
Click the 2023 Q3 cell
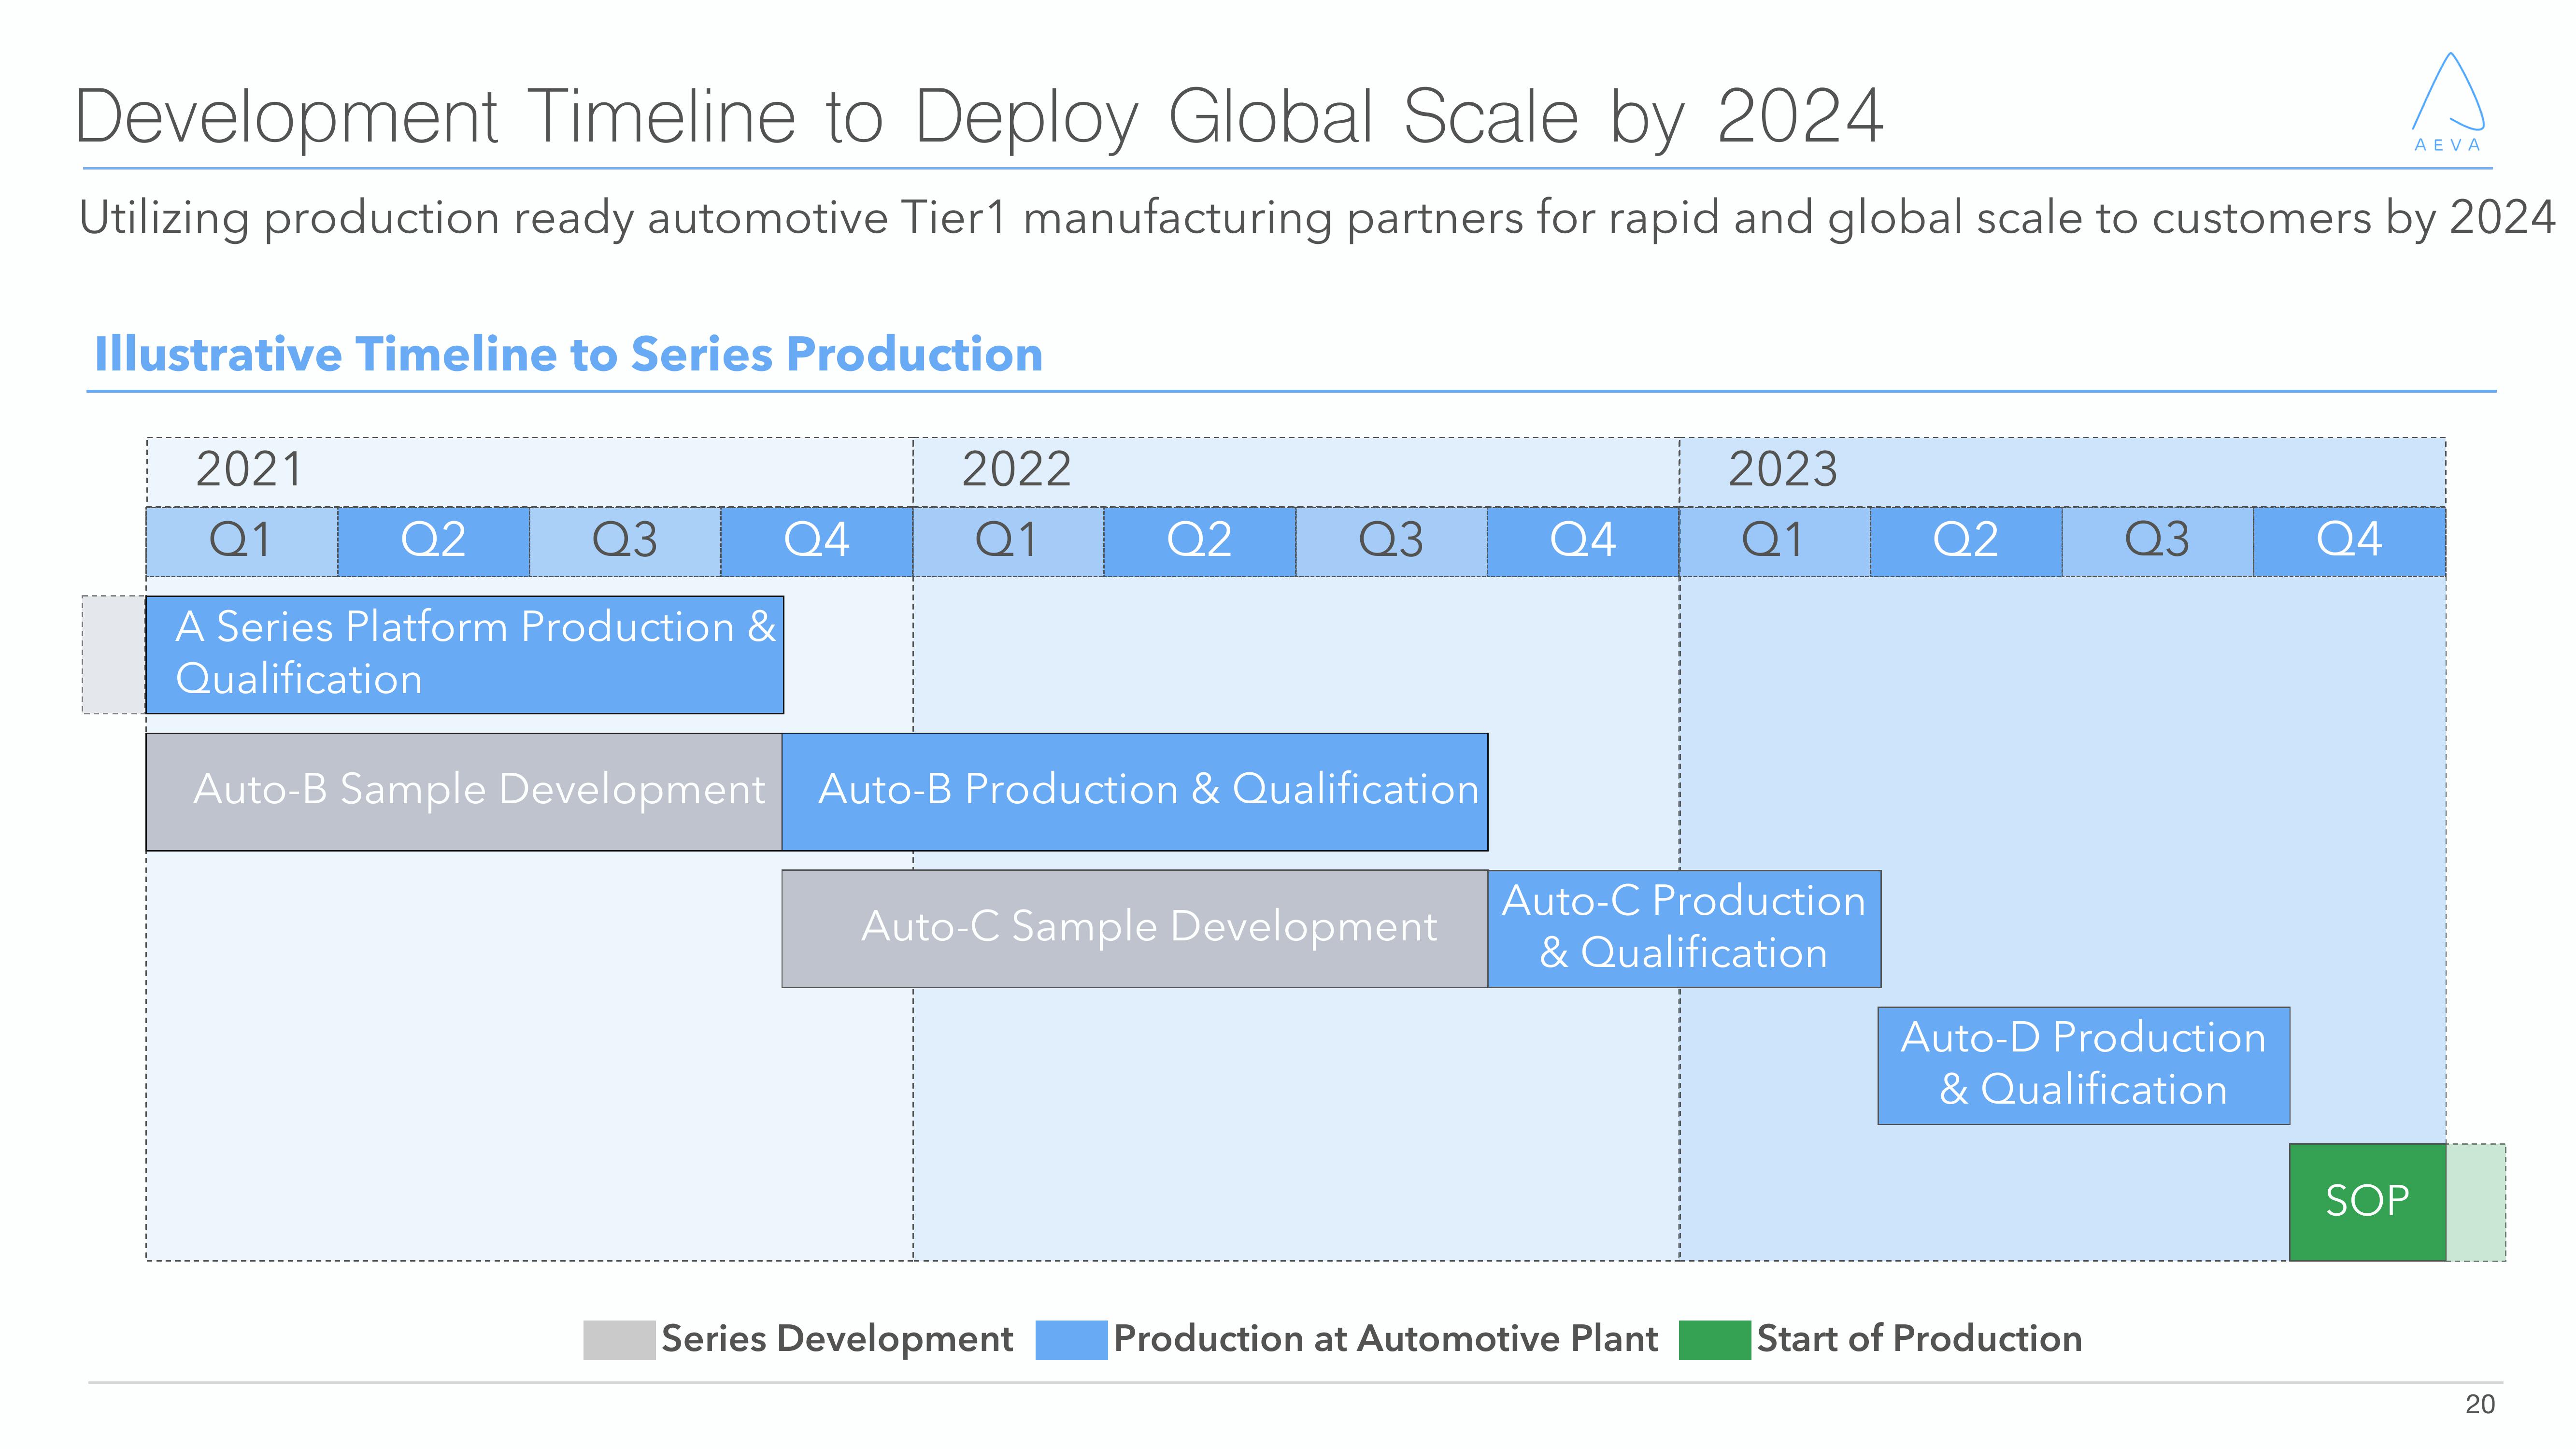point(2158,541)
